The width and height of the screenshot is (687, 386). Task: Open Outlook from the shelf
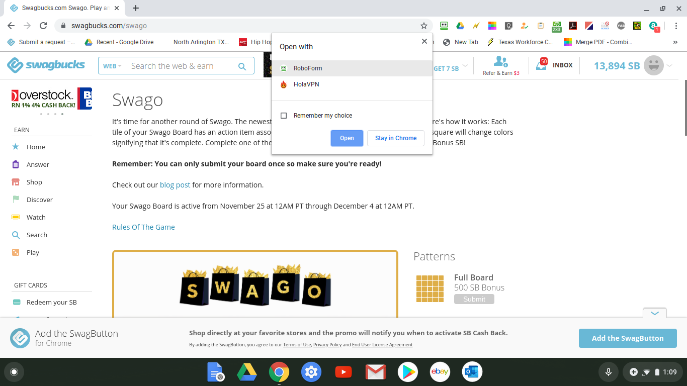[472, 372]
